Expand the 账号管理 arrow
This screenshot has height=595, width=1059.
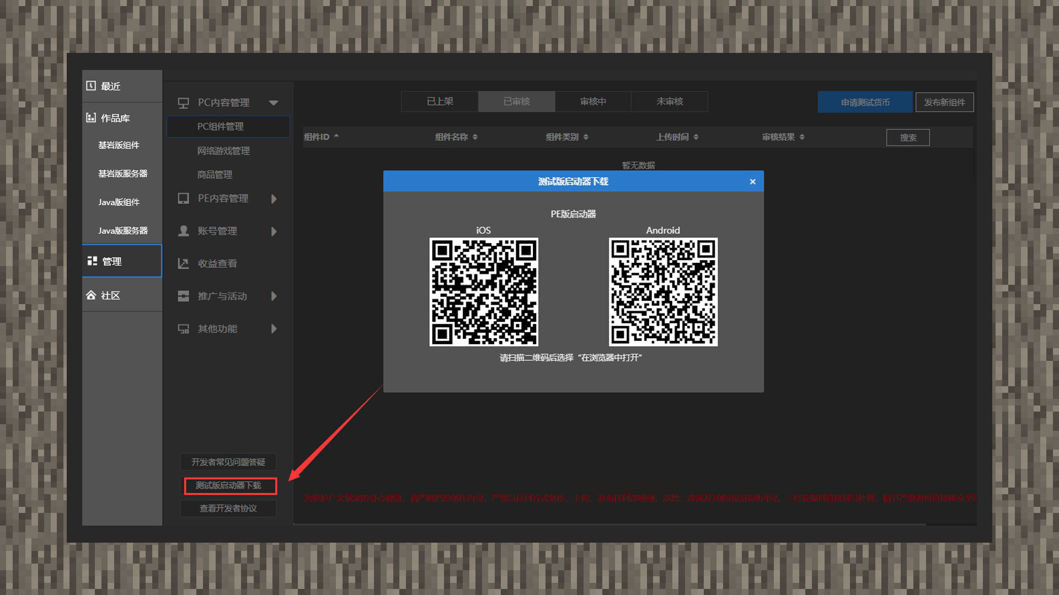point(274,231)
